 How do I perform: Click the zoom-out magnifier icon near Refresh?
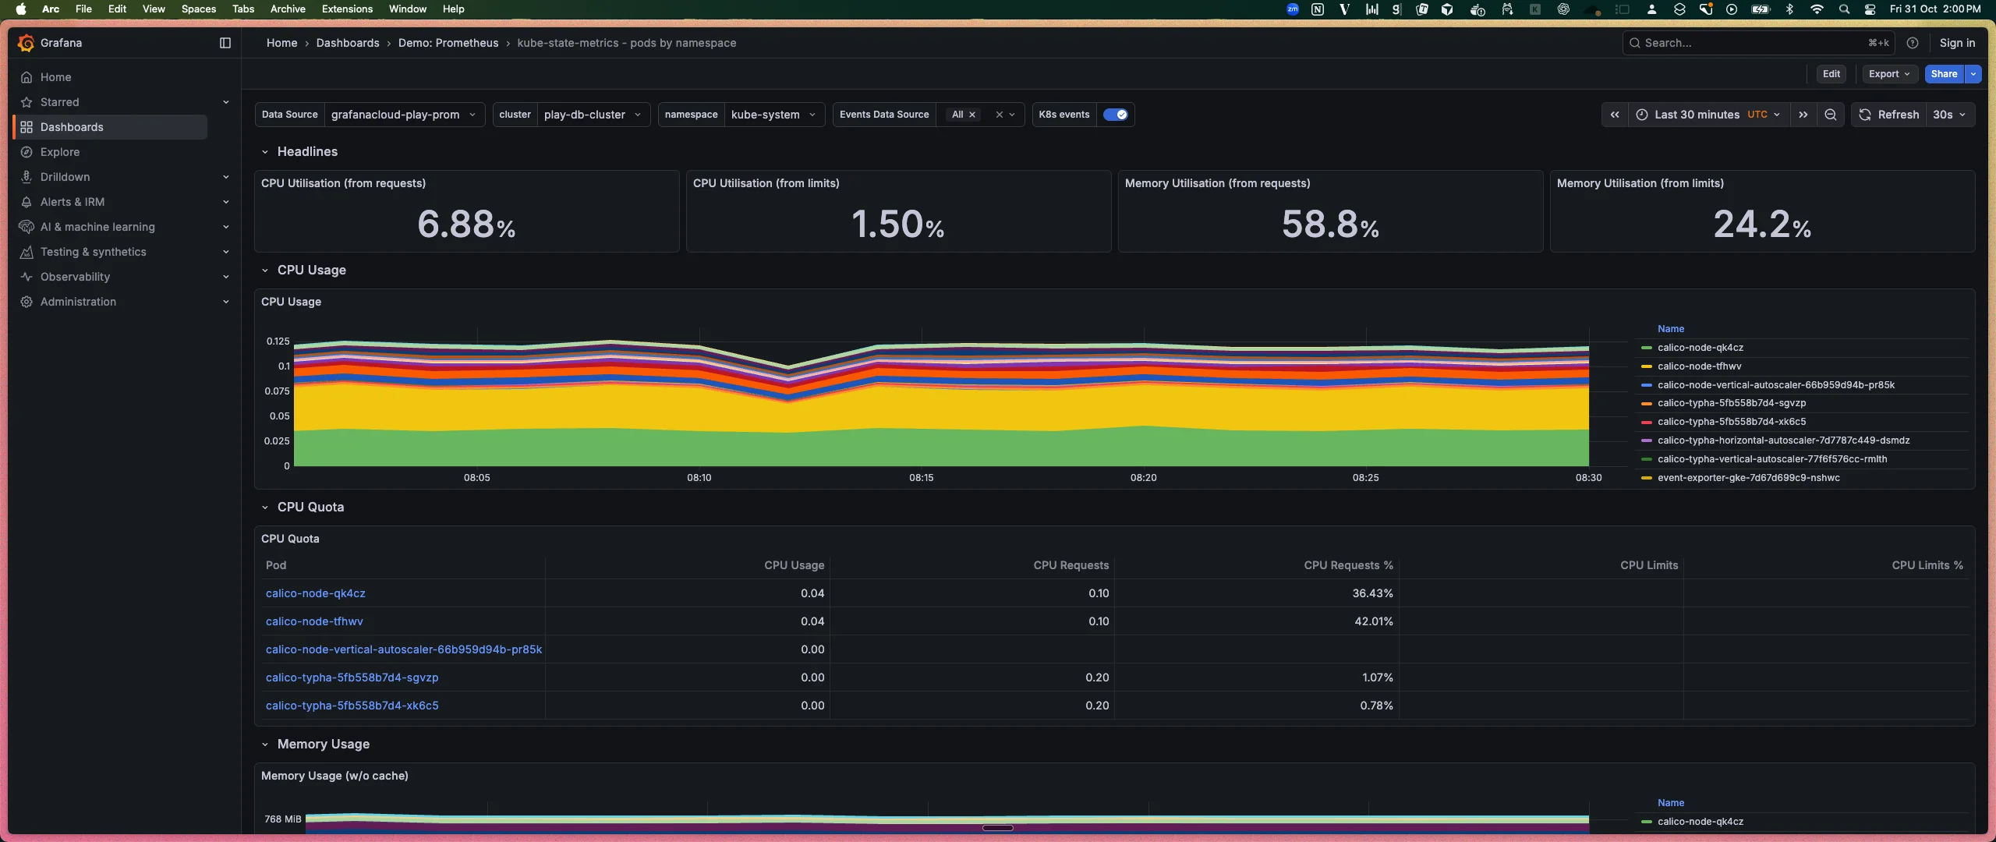click(1831, 115)
